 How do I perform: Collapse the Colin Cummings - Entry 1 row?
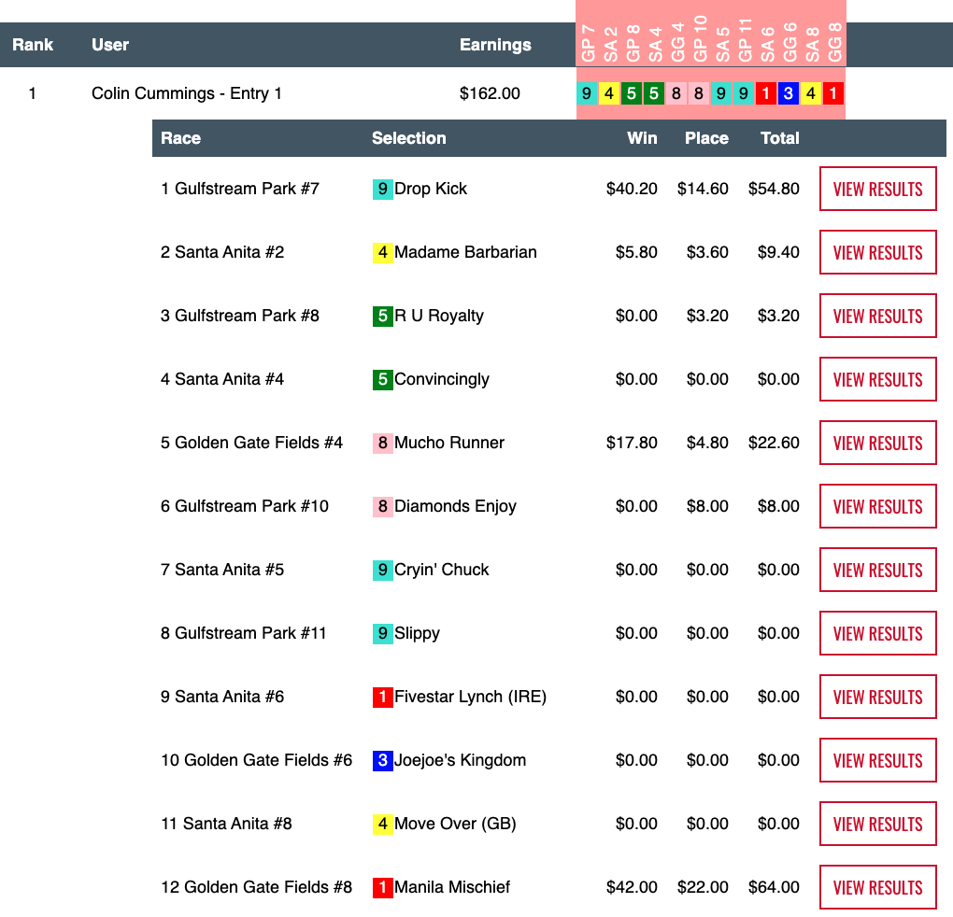186,93
